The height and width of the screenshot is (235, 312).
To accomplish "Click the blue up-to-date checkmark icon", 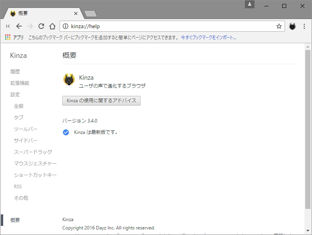I will click(66, 132).
